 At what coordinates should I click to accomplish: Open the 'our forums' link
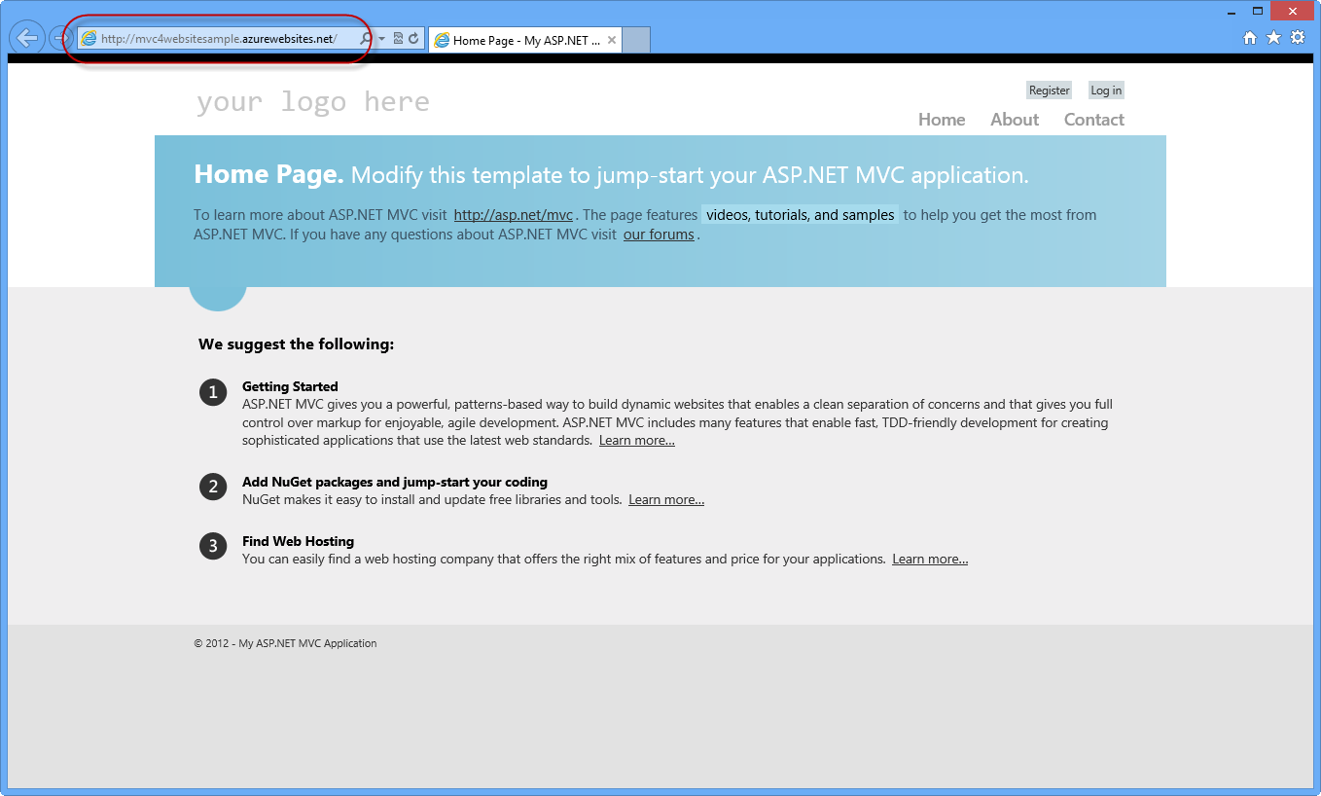coord(659,234)
